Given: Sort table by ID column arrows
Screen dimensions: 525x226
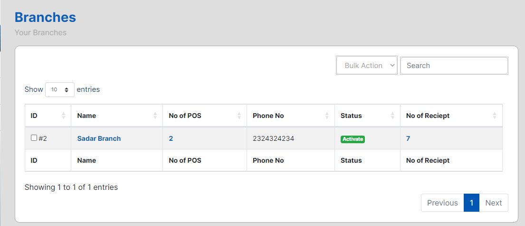Looking at the screenshot, I should pos(64,116).
